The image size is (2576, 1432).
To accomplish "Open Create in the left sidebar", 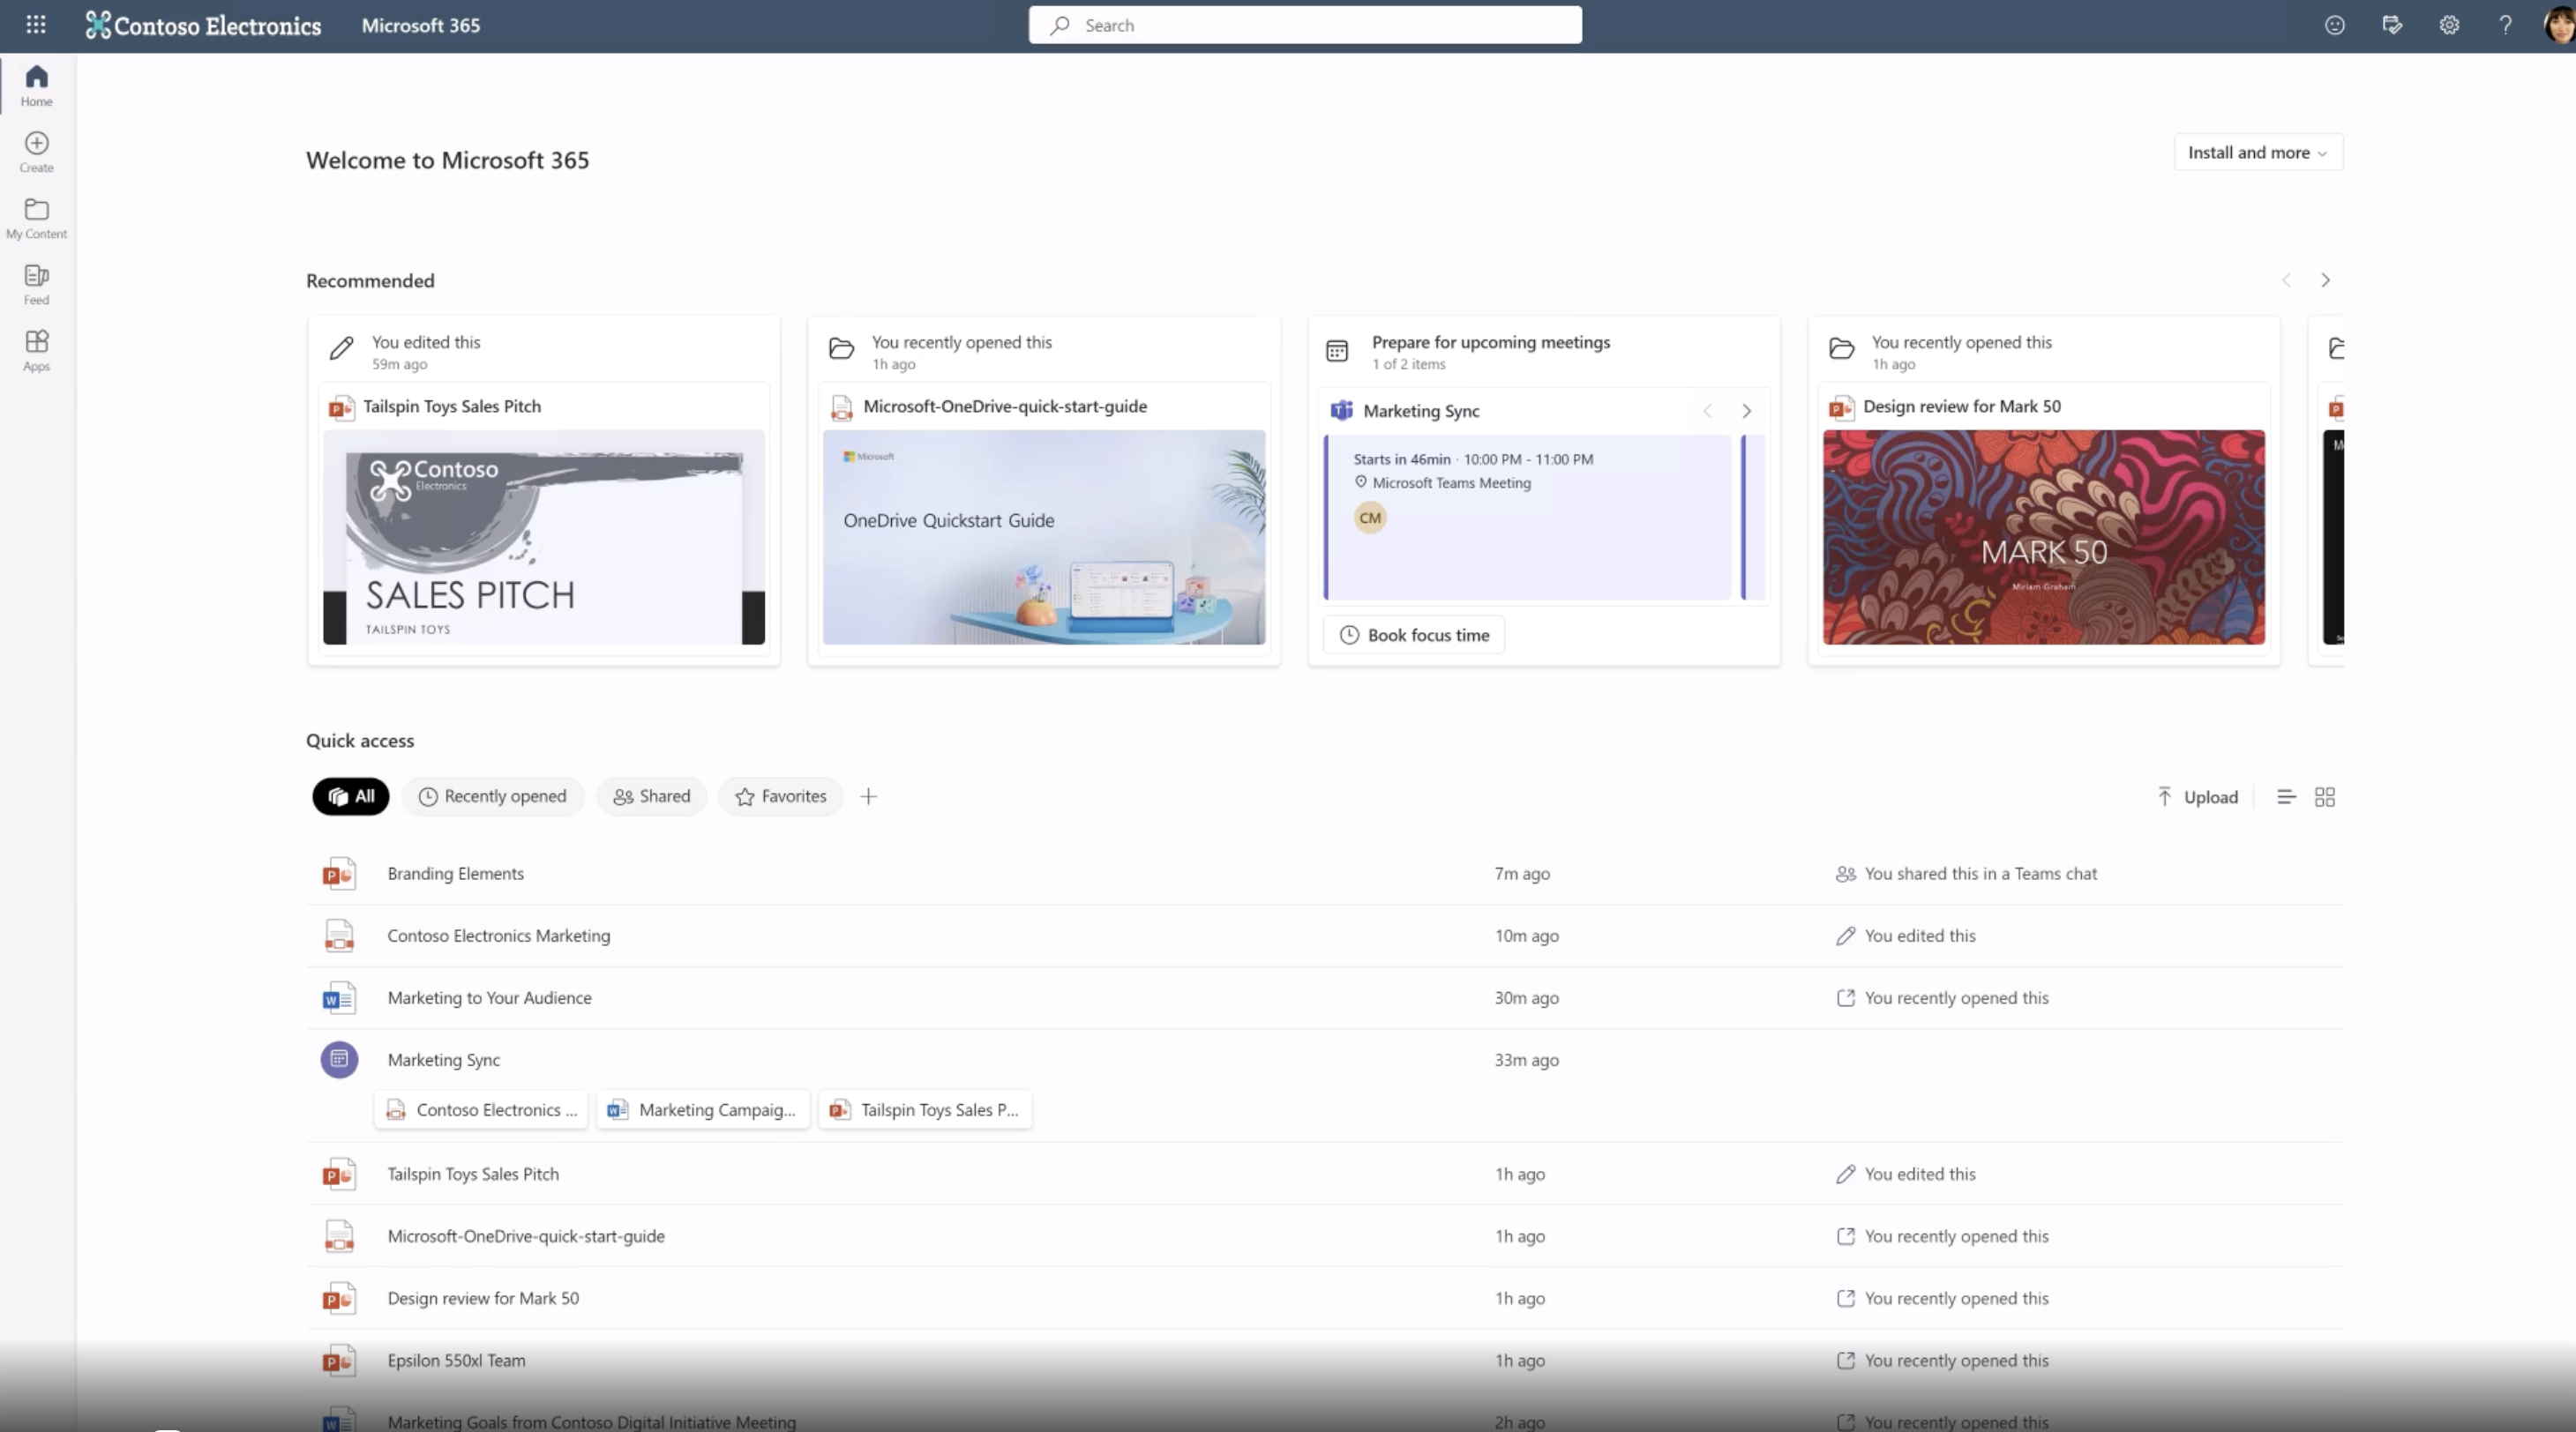I will click(36, 152).
